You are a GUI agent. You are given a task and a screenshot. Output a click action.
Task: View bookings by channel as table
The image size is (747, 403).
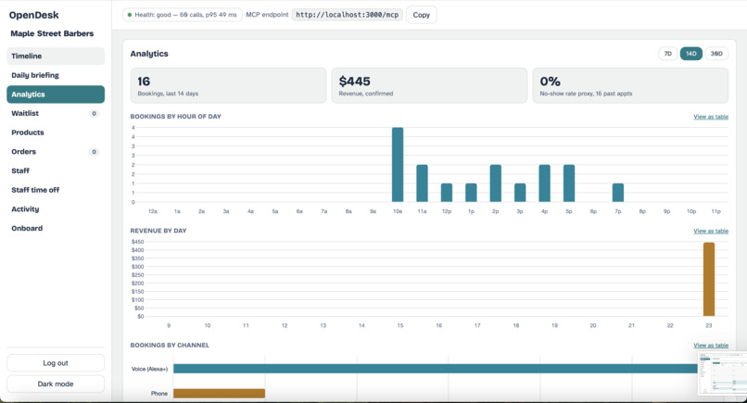pos(711,346)
